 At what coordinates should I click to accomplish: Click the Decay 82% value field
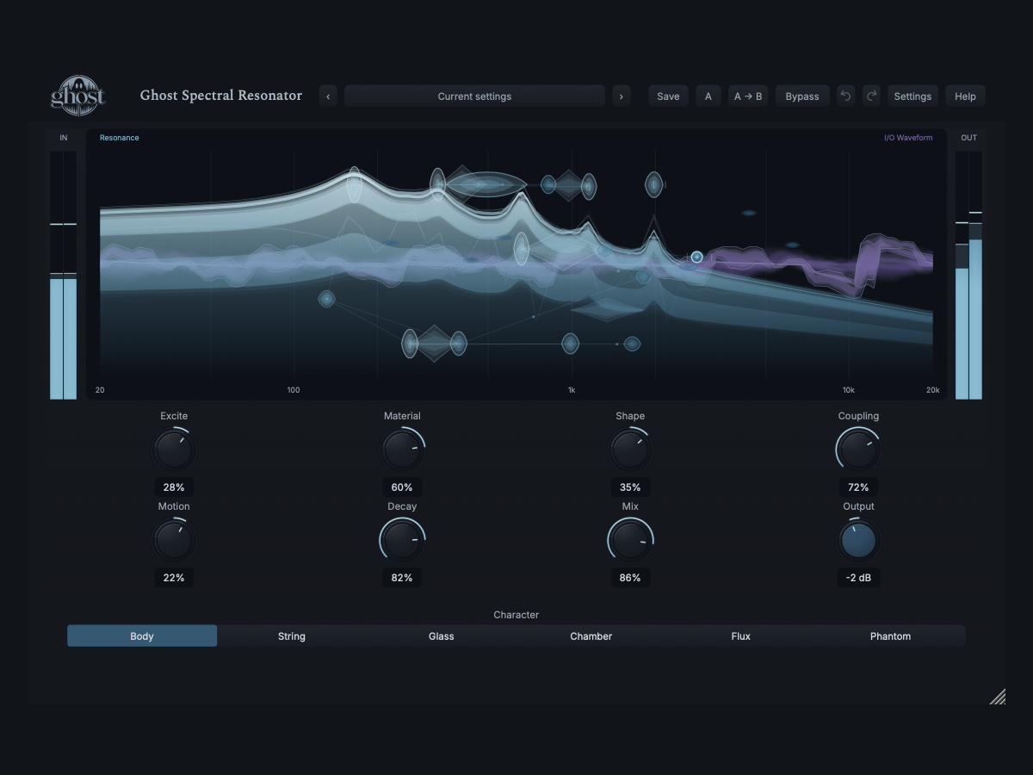pos(402,578)
